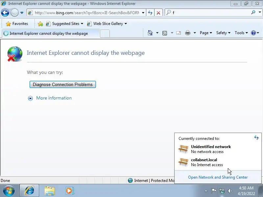Open Web Slice Gallery on favorites bar
The image size is (263, 197).
click(x=107, y=24)
